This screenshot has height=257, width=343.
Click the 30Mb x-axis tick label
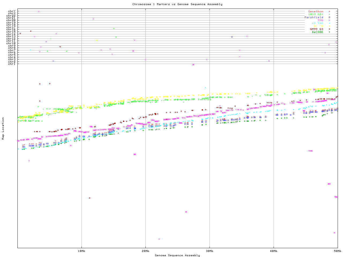[210, 251]
